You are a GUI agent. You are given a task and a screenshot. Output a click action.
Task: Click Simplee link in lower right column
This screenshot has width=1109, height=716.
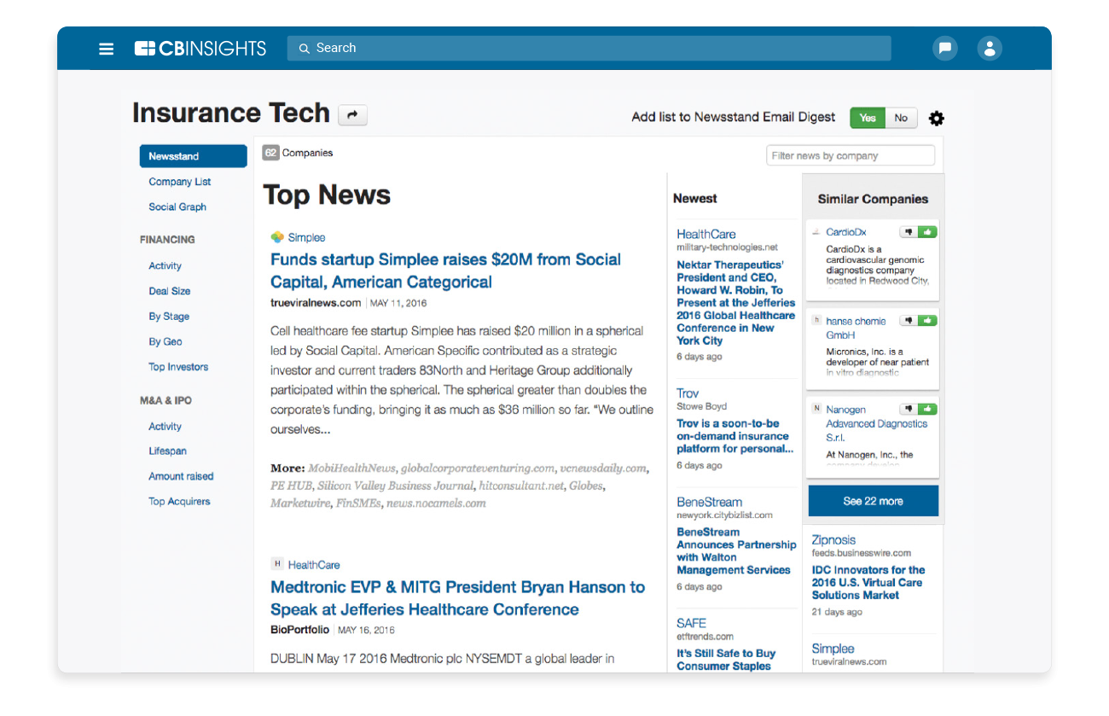pos(833,649)
